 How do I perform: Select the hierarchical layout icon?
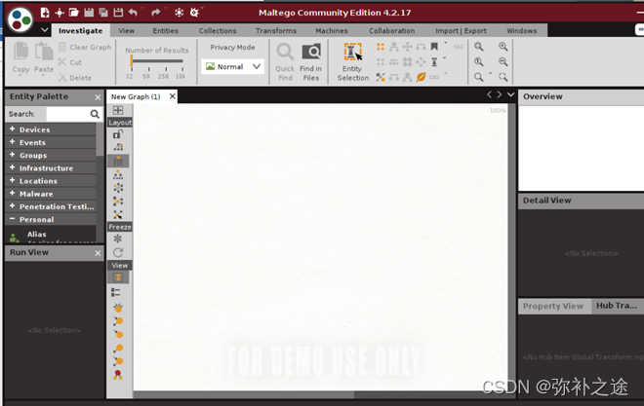118,175
